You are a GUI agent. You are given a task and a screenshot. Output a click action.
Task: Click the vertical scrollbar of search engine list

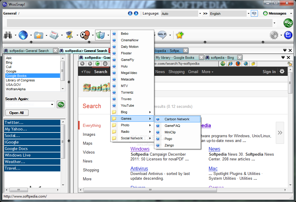(x=63, y=71)
